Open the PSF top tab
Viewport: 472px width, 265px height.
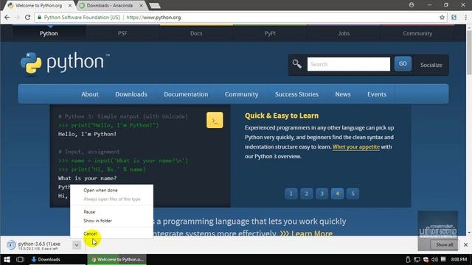pyautogui.click(x=122, y=33)
